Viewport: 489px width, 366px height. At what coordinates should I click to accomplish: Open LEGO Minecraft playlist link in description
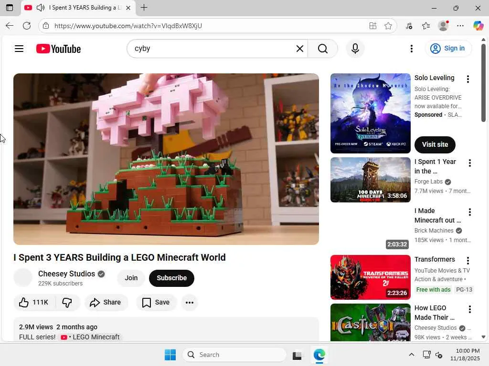[90, 337]
